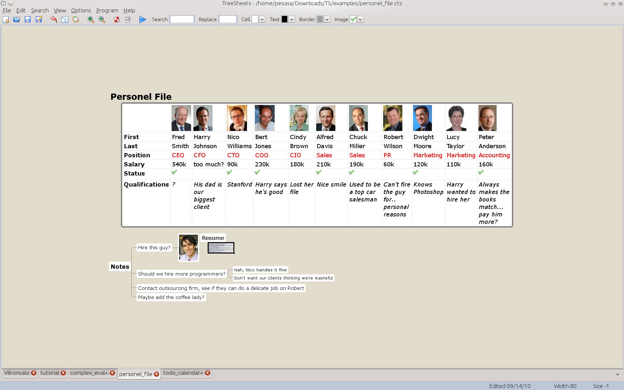Switch to the todo_calendar+ tab
The image size is (624, 390).
coord(183,373)
